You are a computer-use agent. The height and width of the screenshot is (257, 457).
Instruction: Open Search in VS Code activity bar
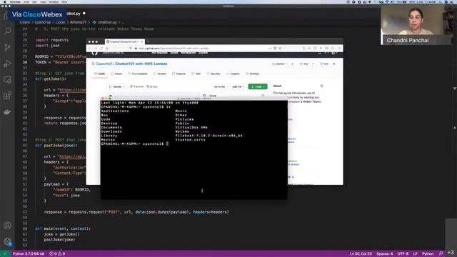8,31
